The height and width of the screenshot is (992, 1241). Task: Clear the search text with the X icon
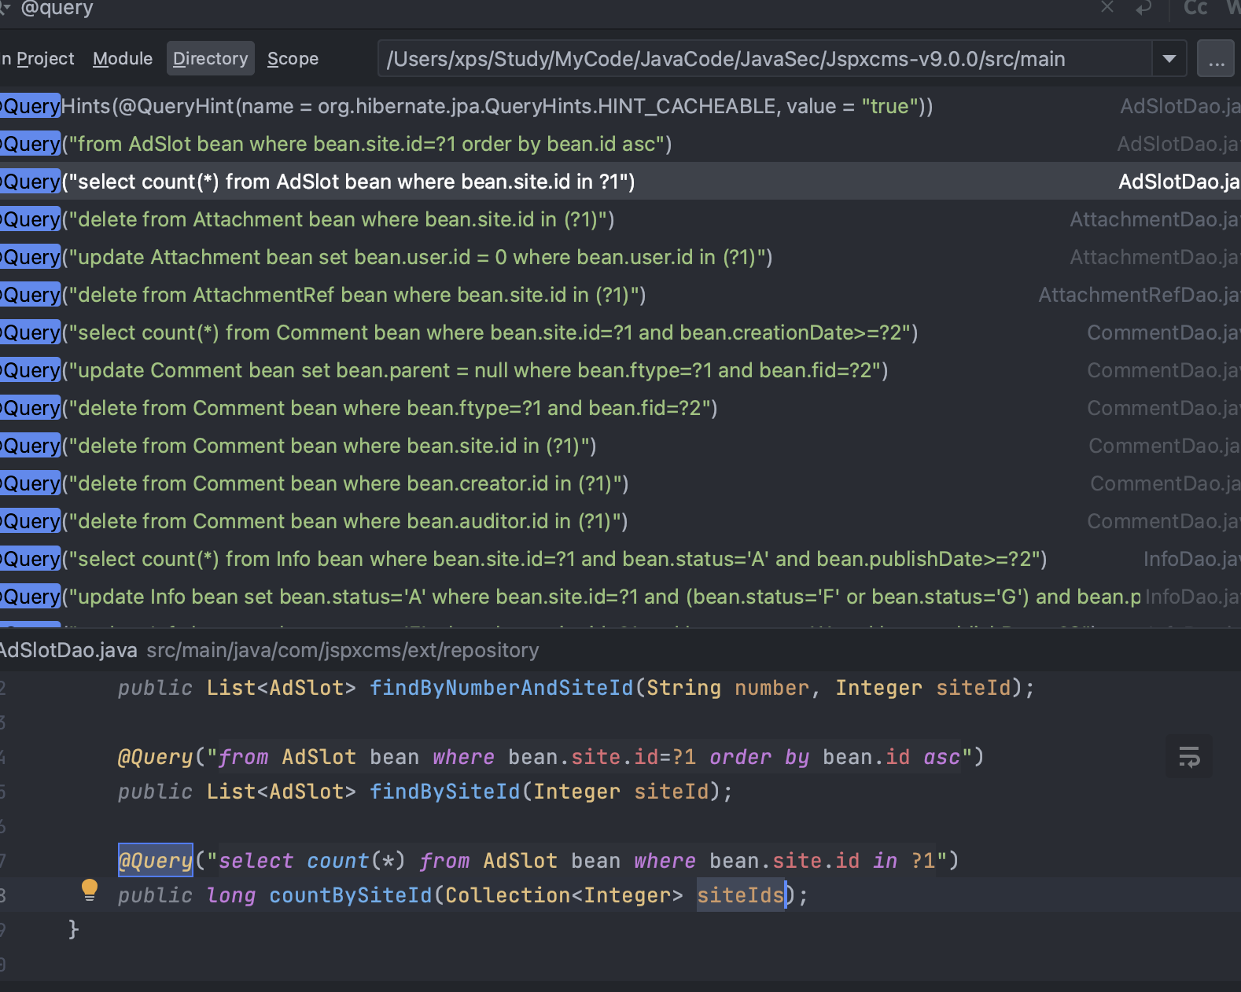pyautogui.click(x=1107, y=8)
